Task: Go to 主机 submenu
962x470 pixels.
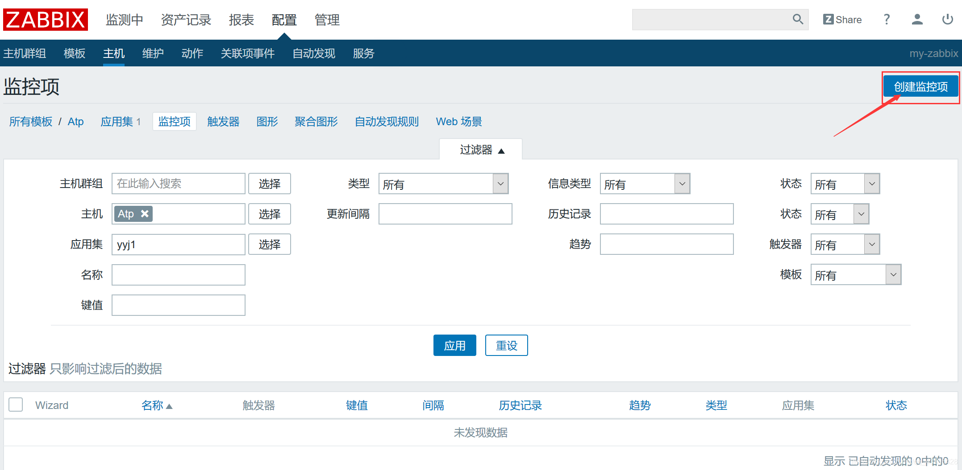Action: (x=114, y=53)
